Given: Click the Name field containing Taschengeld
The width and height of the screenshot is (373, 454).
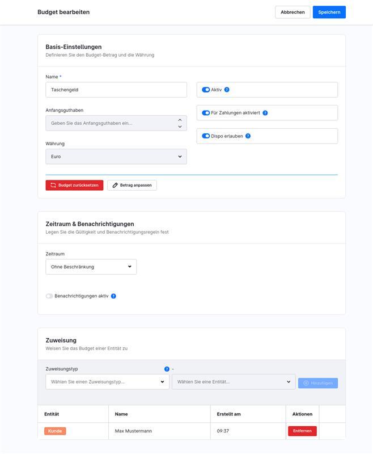Looking at the screenshot, I should pyautogui.click(x=116, y=90).
